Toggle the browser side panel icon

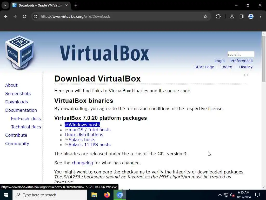pyautogui.click(x=242, y=16)
